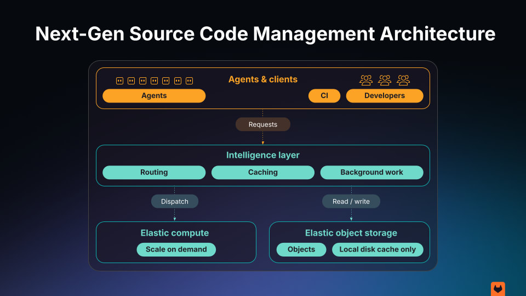Screen dimensions: 526x296
Task: Click the 'Intelligence layer' heading
Action: 263,155
